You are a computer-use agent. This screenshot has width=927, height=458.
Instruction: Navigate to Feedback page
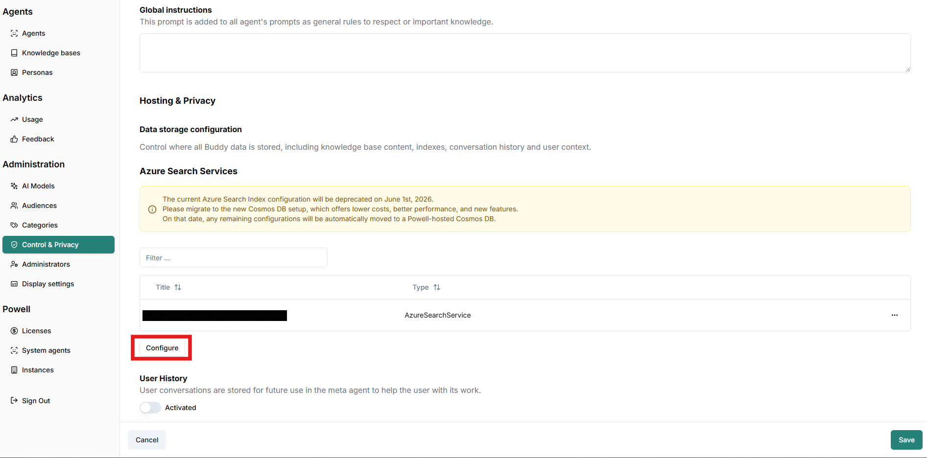pyautogui.click(x=58, y=139)
